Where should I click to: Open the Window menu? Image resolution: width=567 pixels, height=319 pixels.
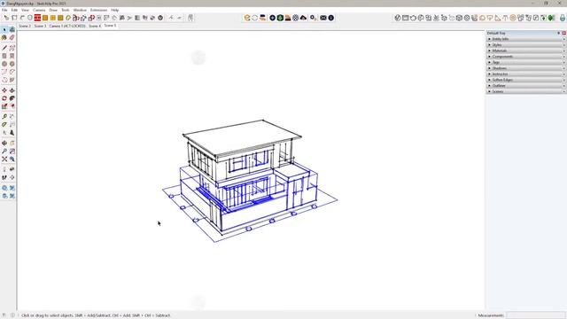80,10
